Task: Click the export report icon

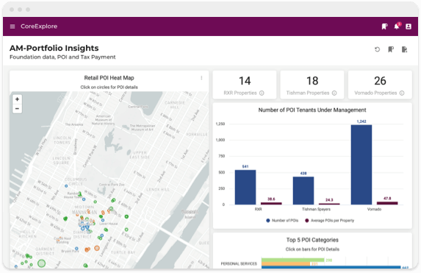Action: click(404, 49)
